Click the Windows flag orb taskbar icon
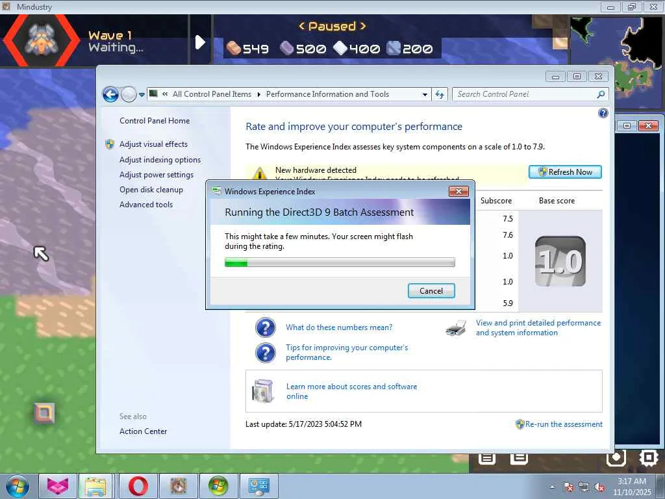The image size is (665, 499). [218, 486]
